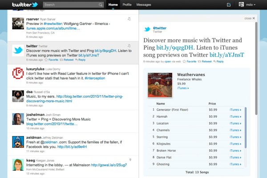
Task: Open the compose new tweet icon
Action: 229,5
